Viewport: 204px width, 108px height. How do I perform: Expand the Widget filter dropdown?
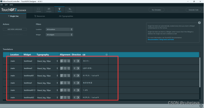[59, 35]
